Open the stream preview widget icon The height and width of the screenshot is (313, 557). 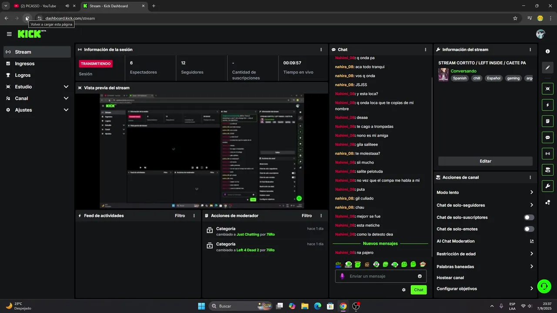(547, 89)
